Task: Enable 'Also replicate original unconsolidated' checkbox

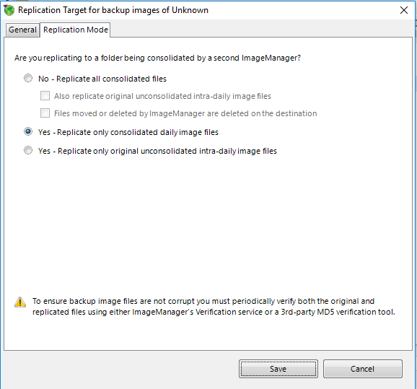Action: 45,95
